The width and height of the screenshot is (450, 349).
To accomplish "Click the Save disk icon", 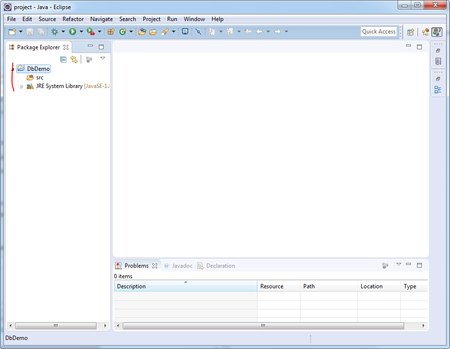I will [x=30, y=32].
